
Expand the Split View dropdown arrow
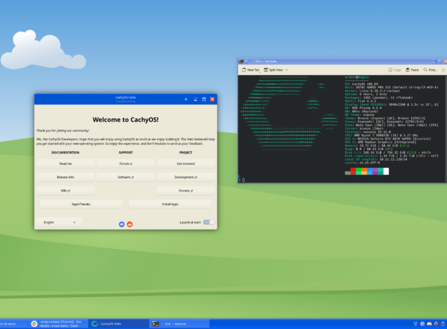click(286, 70)
